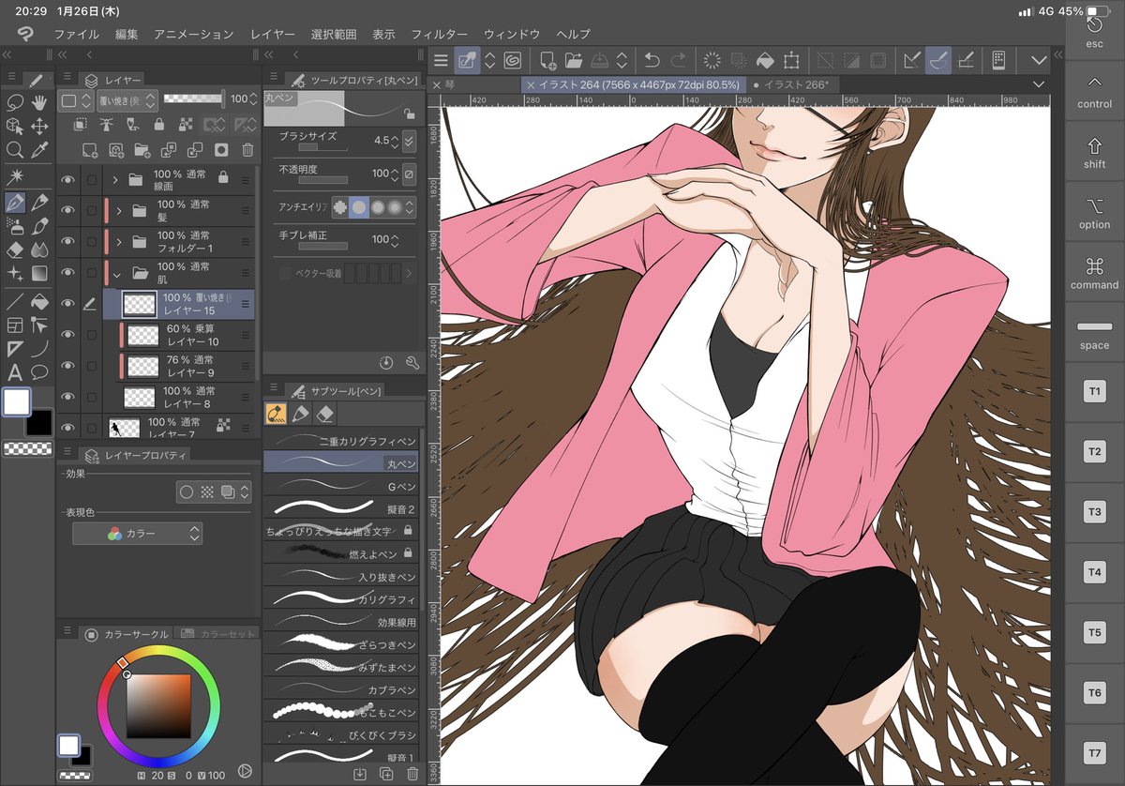
Task: Click the white main color swatch
Action: [x=16, y=401]
